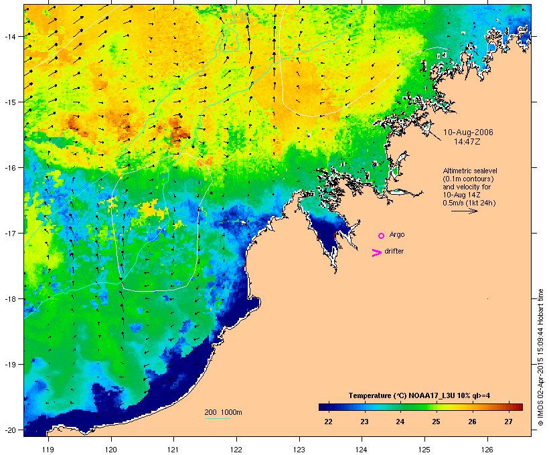Click the 0.5m/s velocity scale arrow
Screen dimensions: 549x455
click(x=464, y=211)
